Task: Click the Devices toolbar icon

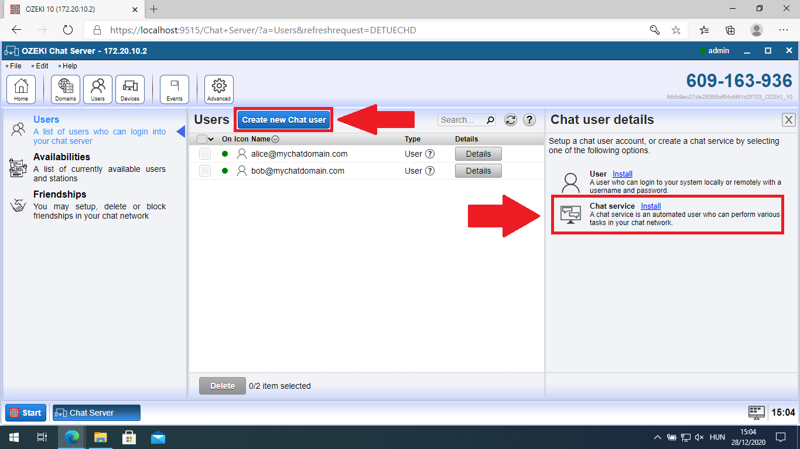Action: (130, 89)
